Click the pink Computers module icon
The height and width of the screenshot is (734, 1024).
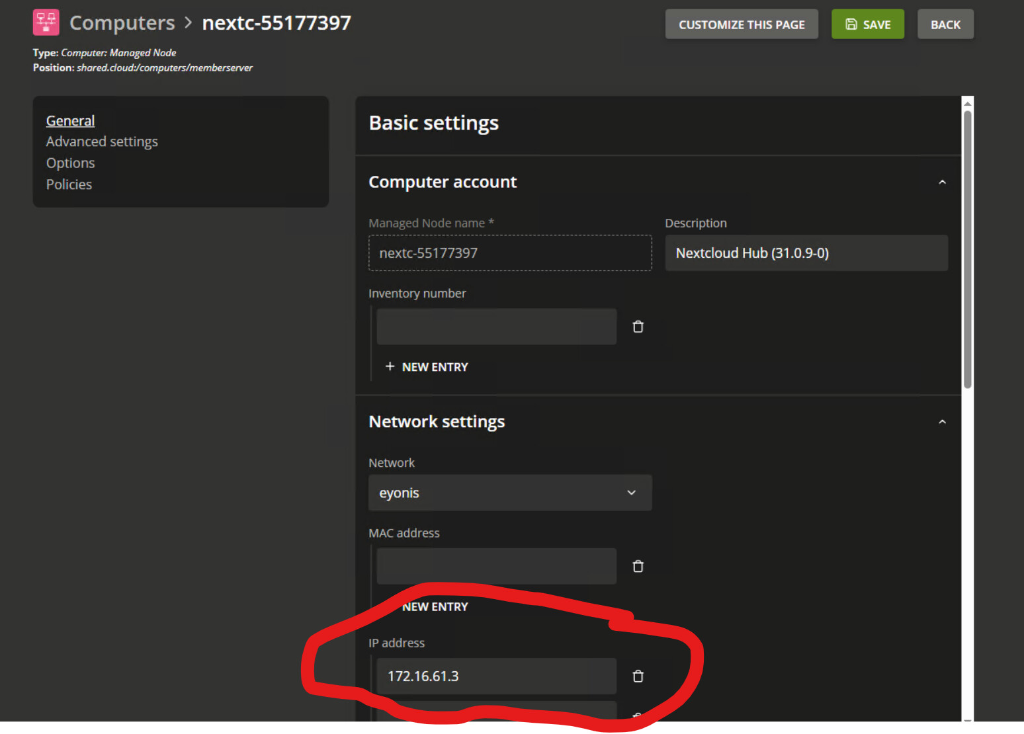[x=46, y=22]
